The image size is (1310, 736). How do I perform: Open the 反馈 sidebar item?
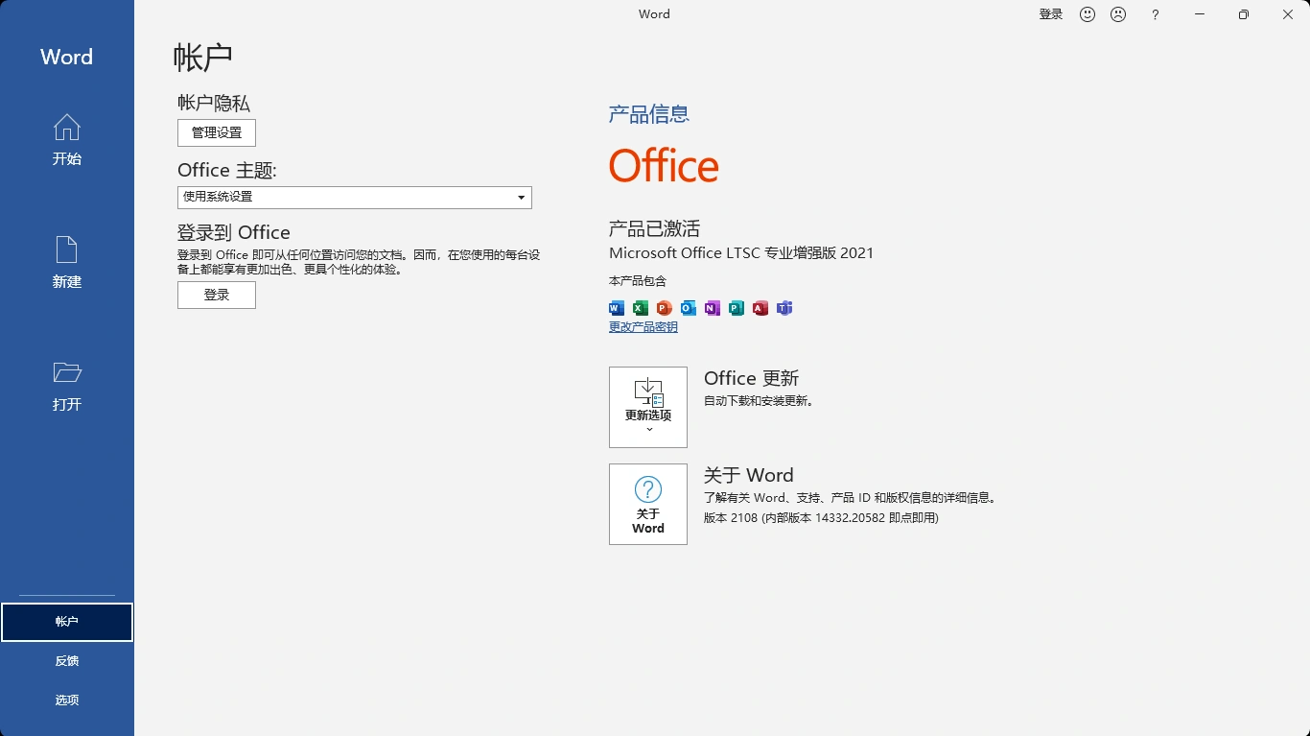pos(67,661)
